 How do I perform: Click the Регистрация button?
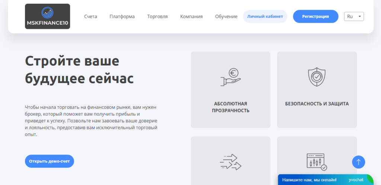pyautogui.click(x=316, y=16)
